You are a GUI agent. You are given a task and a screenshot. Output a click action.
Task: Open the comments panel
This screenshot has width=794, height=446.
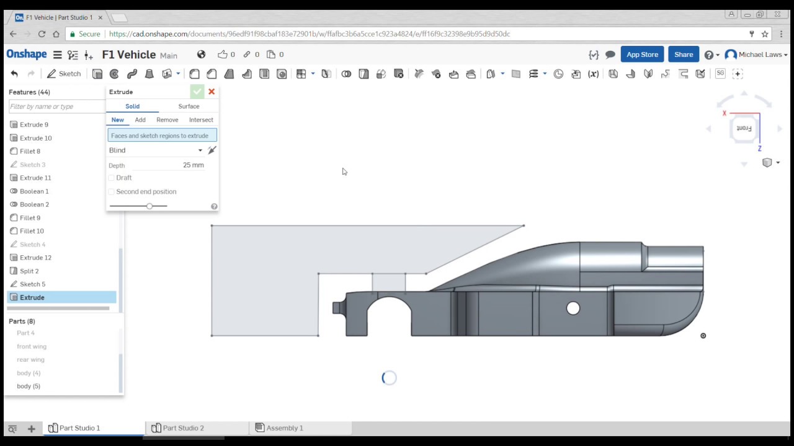[x=610, y=55]
